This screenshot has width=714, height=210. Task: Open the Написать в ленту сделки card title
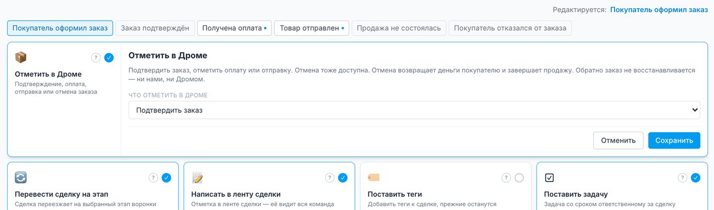tap(236, 194)
